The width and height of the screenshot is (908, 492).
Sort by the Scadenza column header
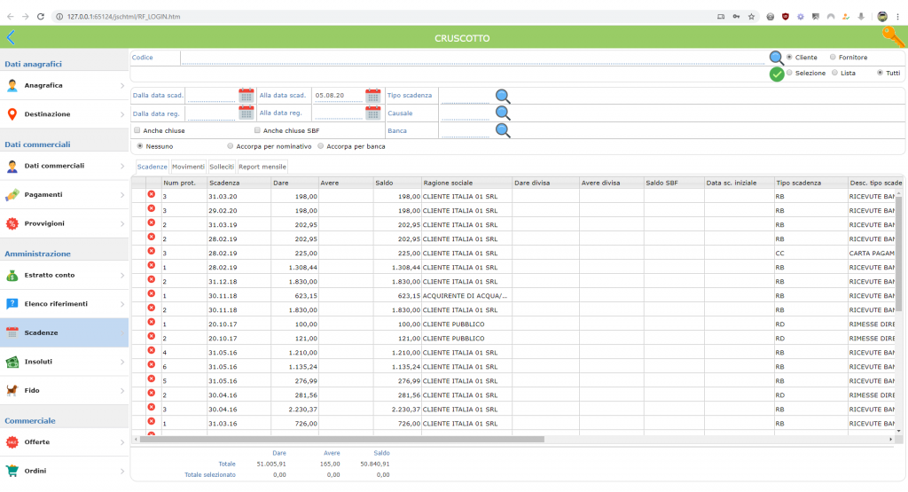239,183
